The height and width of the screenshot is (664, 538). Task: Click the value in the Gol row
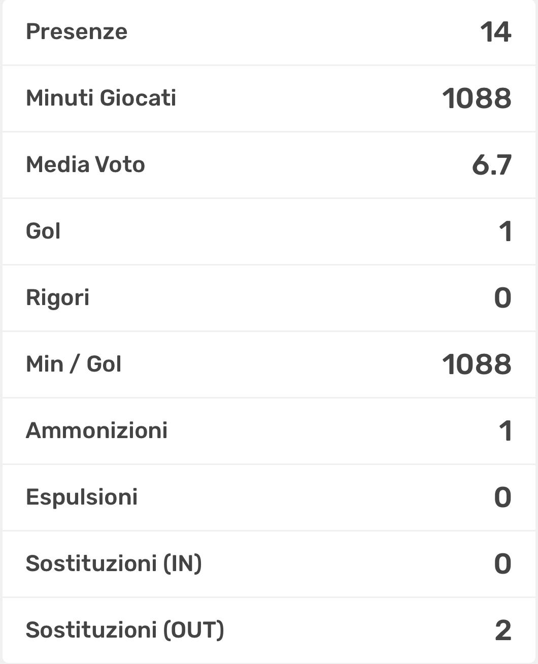tap(505, 231)
